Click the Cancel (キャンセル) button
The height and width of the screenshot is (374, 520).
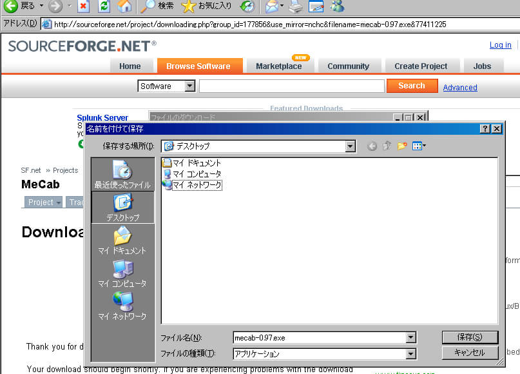(469, 353)
